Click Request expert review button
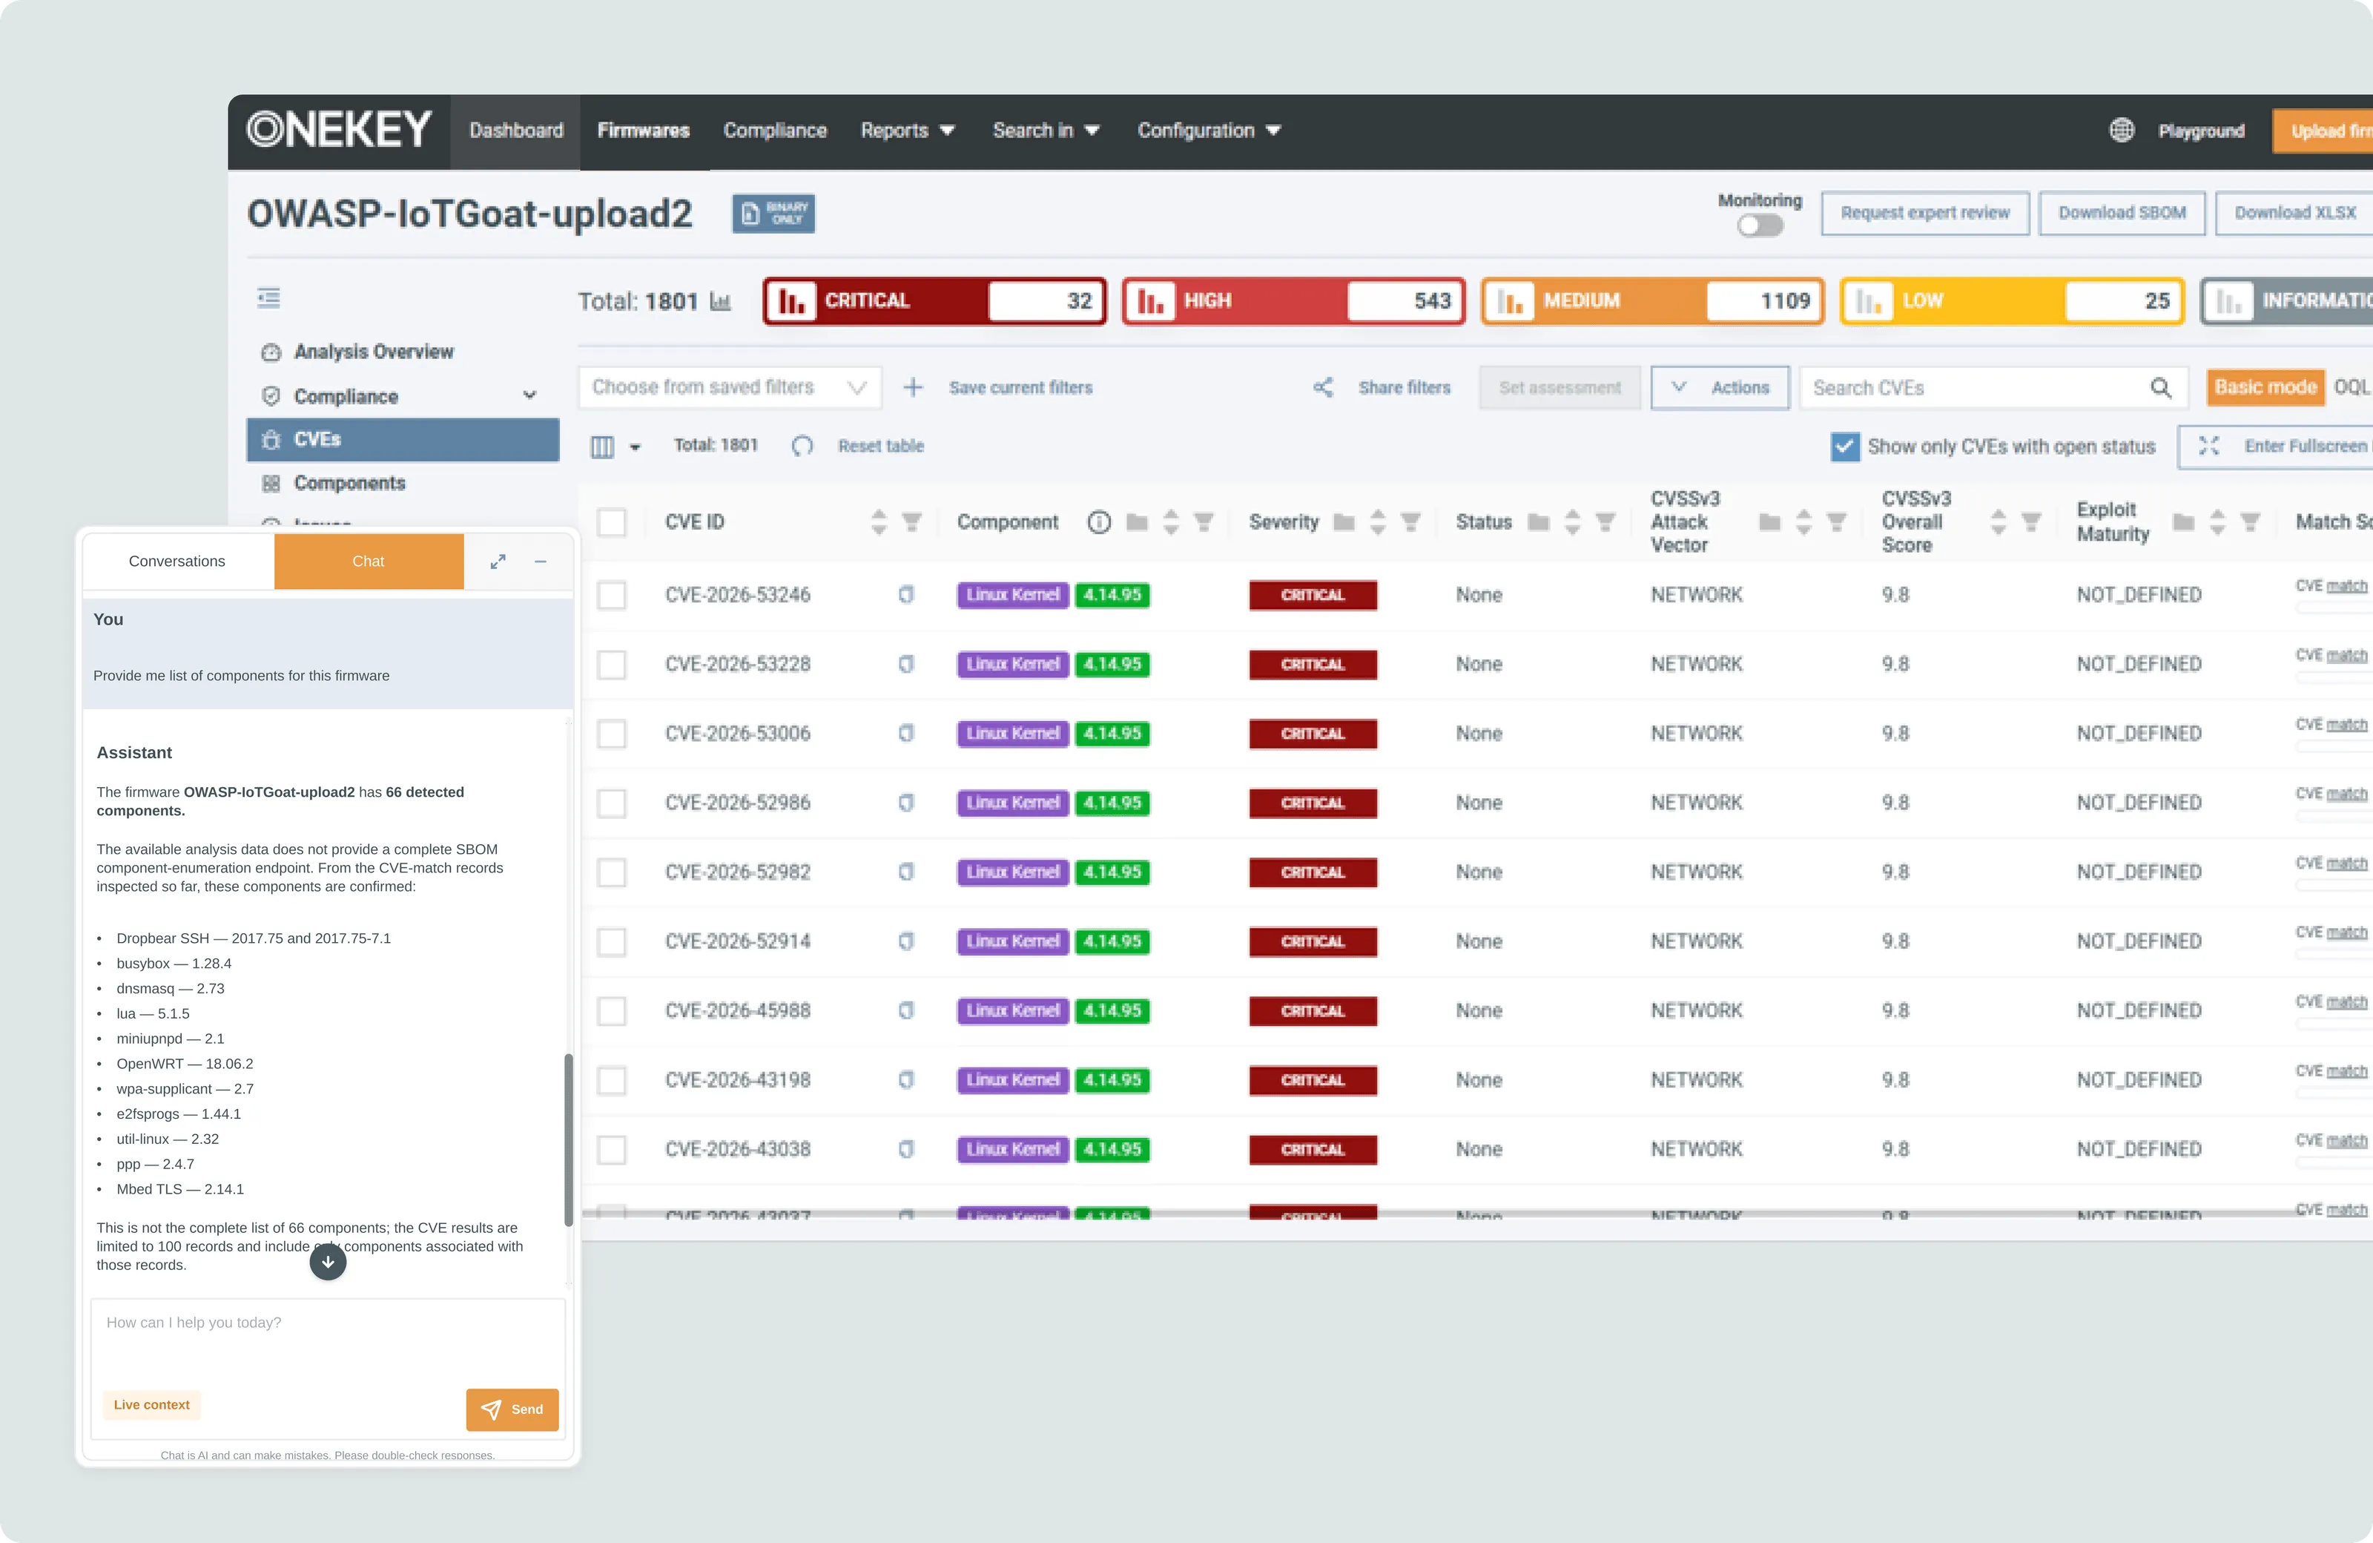This screenshot has height=1543, width=2373. (1924, 214)
